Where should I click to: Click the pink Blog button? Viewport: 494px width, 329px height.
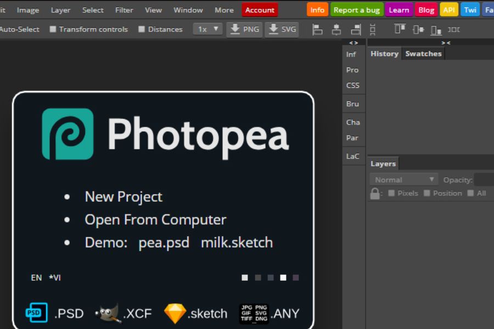426,10
